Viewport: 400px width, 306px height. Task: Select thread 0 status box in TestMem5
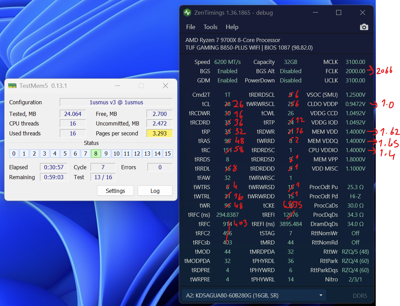(14, 154)
